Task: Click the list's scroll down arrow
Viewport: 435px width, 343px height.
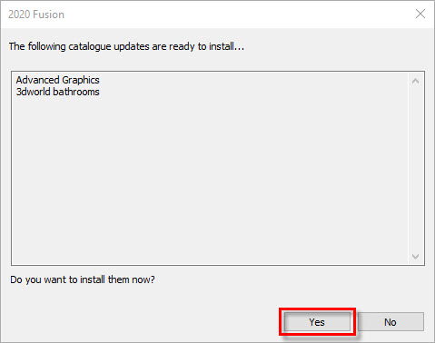Action: 415,257
